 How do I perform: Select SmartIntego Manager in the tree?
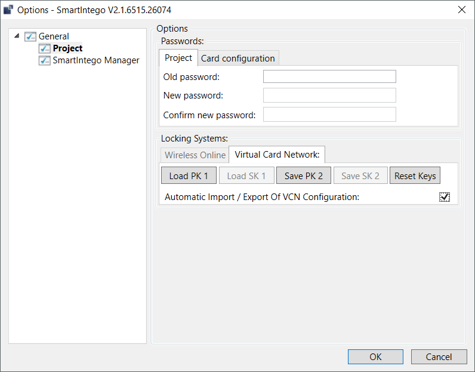(x=95, y=60)
